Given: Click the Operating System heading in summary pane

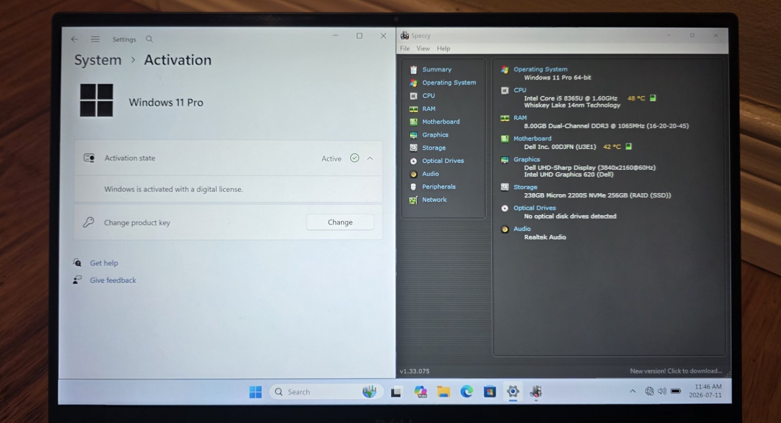Looking at the screenshot, I should (540, 69).
